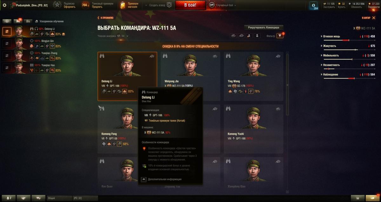Screen dimensions: 381x202
Task: Toggle the first vehicle filter button near Фильтр
Action: [x=233, y=36]
